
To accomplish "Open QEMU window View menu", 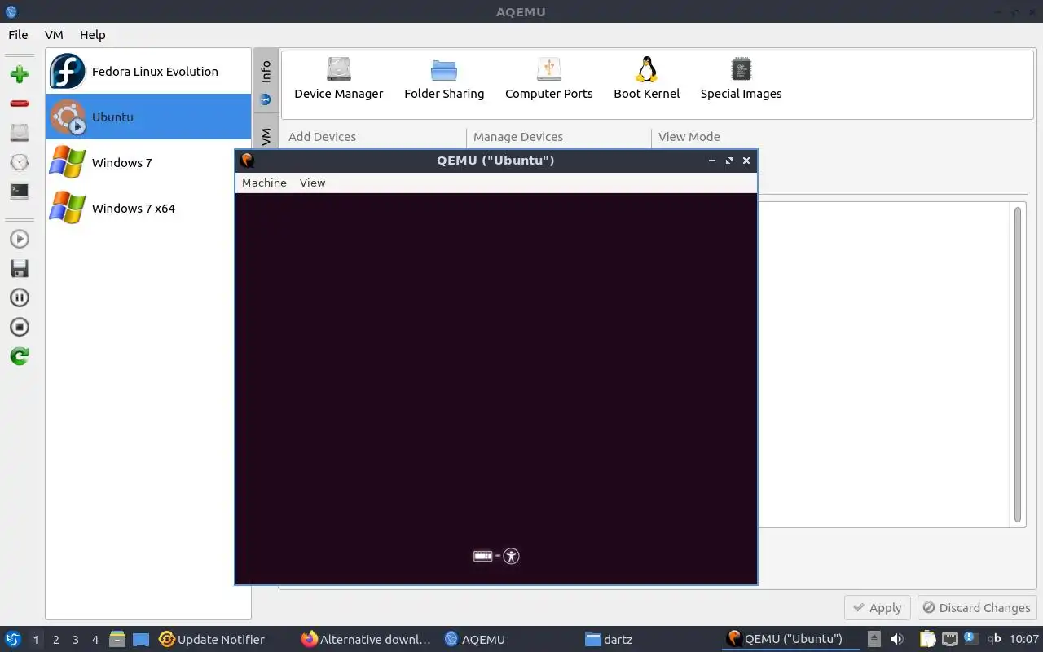I will [x=312, y=183].
